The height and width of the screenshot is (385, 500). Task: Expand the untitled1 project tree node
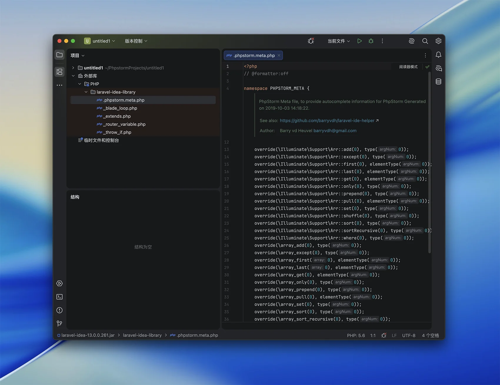(x=73, y=68)
